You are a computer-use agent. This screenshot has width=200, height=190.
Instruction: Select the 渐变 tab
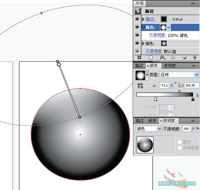coord(153,66)
